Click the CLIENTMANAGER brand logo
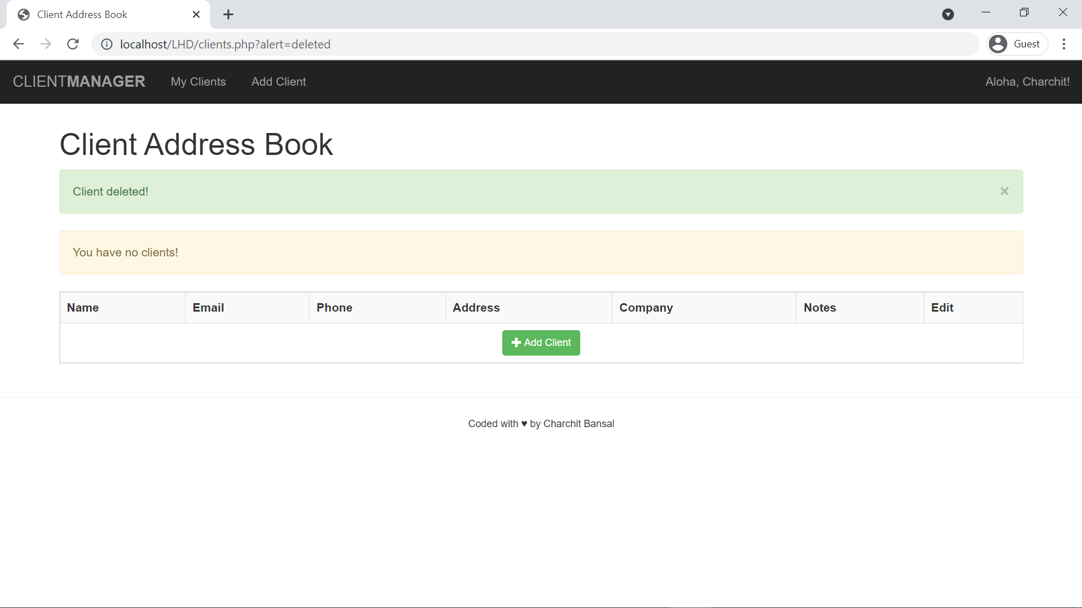 tap(79, 82)
